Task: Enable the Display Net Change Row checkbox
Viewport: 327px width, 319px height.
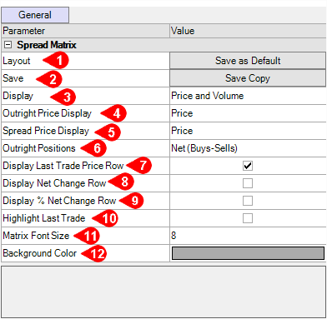Action: [x=248, y=183]
